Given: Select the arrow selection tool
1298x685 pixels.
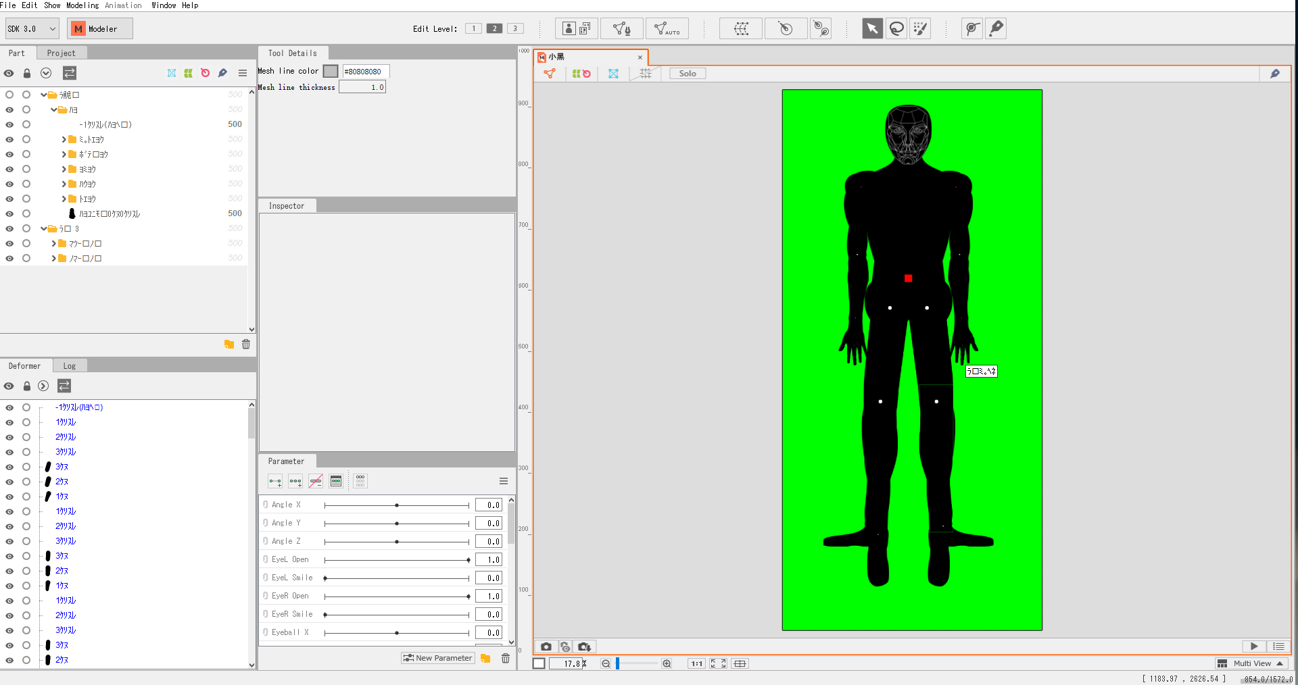Looking at the screenshot, I should coord(872,28).
